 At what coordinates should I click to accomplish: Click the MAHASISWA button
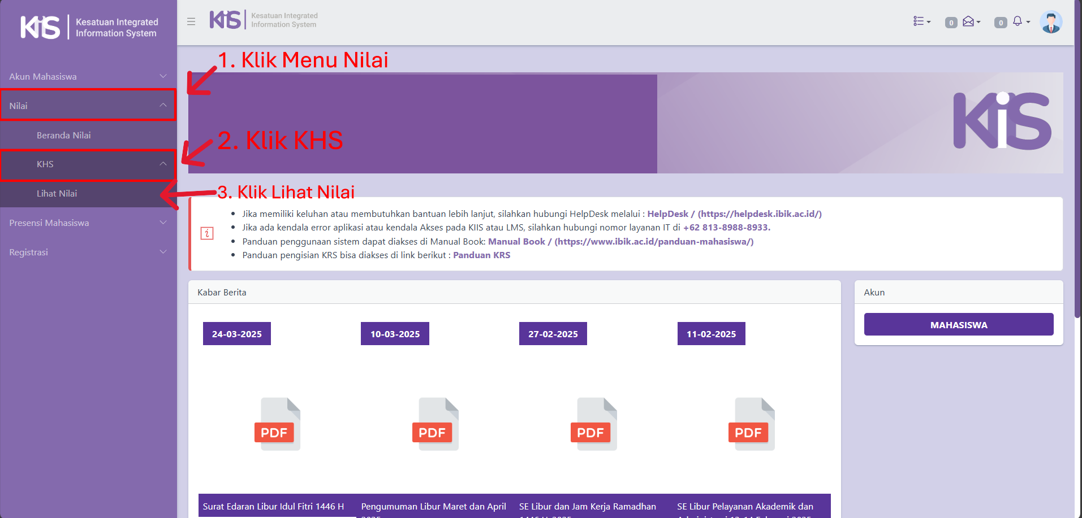pos(958,325)
